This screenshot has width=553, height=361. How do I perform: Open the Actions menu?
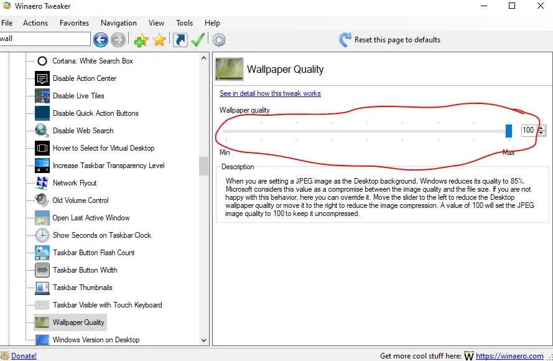coord(35,23)
